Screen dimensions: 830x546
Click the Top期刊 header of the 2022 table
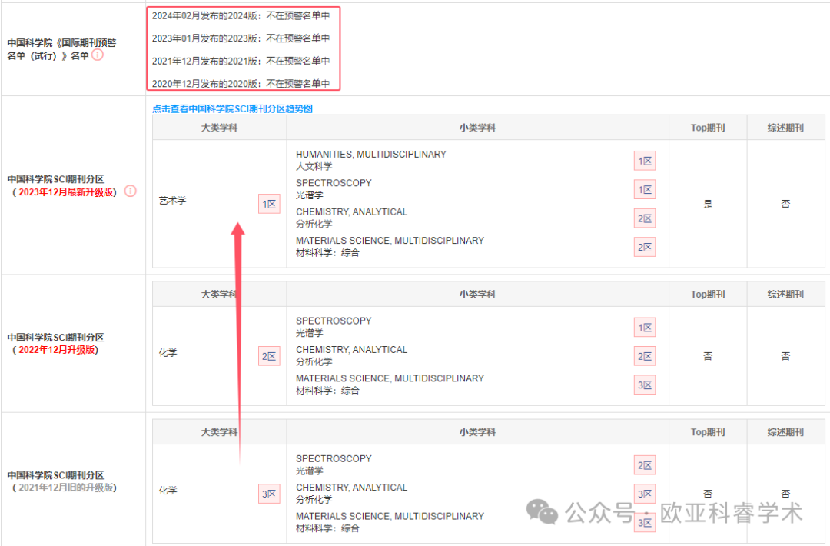[708, 294]
